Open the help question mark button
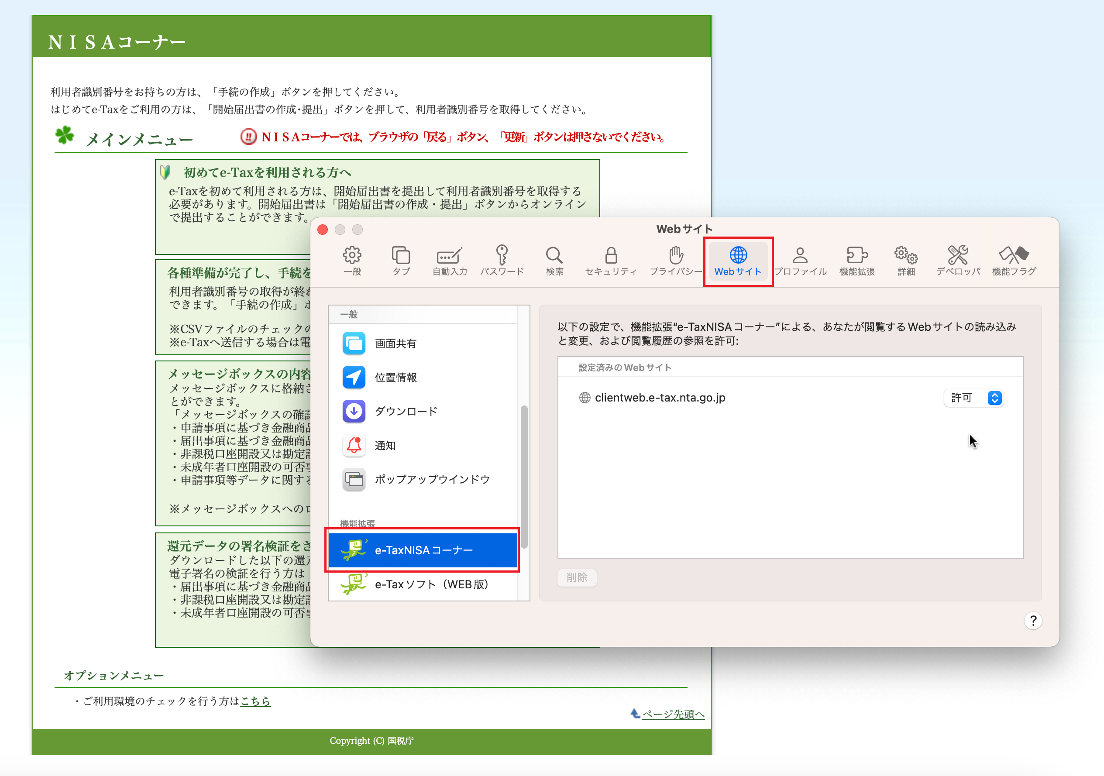1104x776 pixels. pos(1033,621)
